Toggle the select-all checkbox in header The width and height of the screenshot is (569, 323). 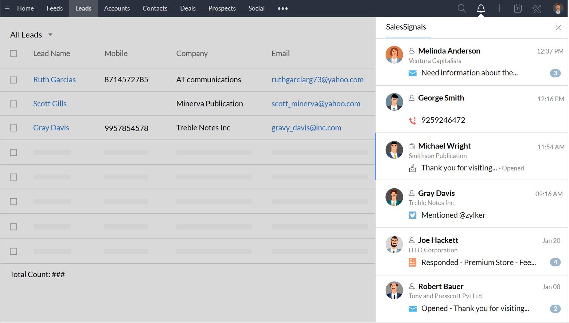pyautogui.click(x=13, y=54)
